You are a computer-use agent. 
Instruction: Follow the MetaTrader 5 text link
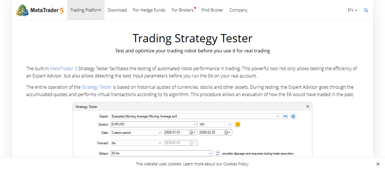coord(64,68)
